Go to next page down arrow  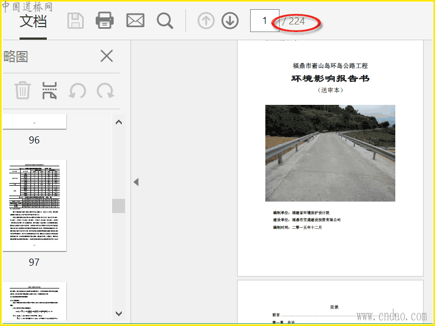[230, 21]
